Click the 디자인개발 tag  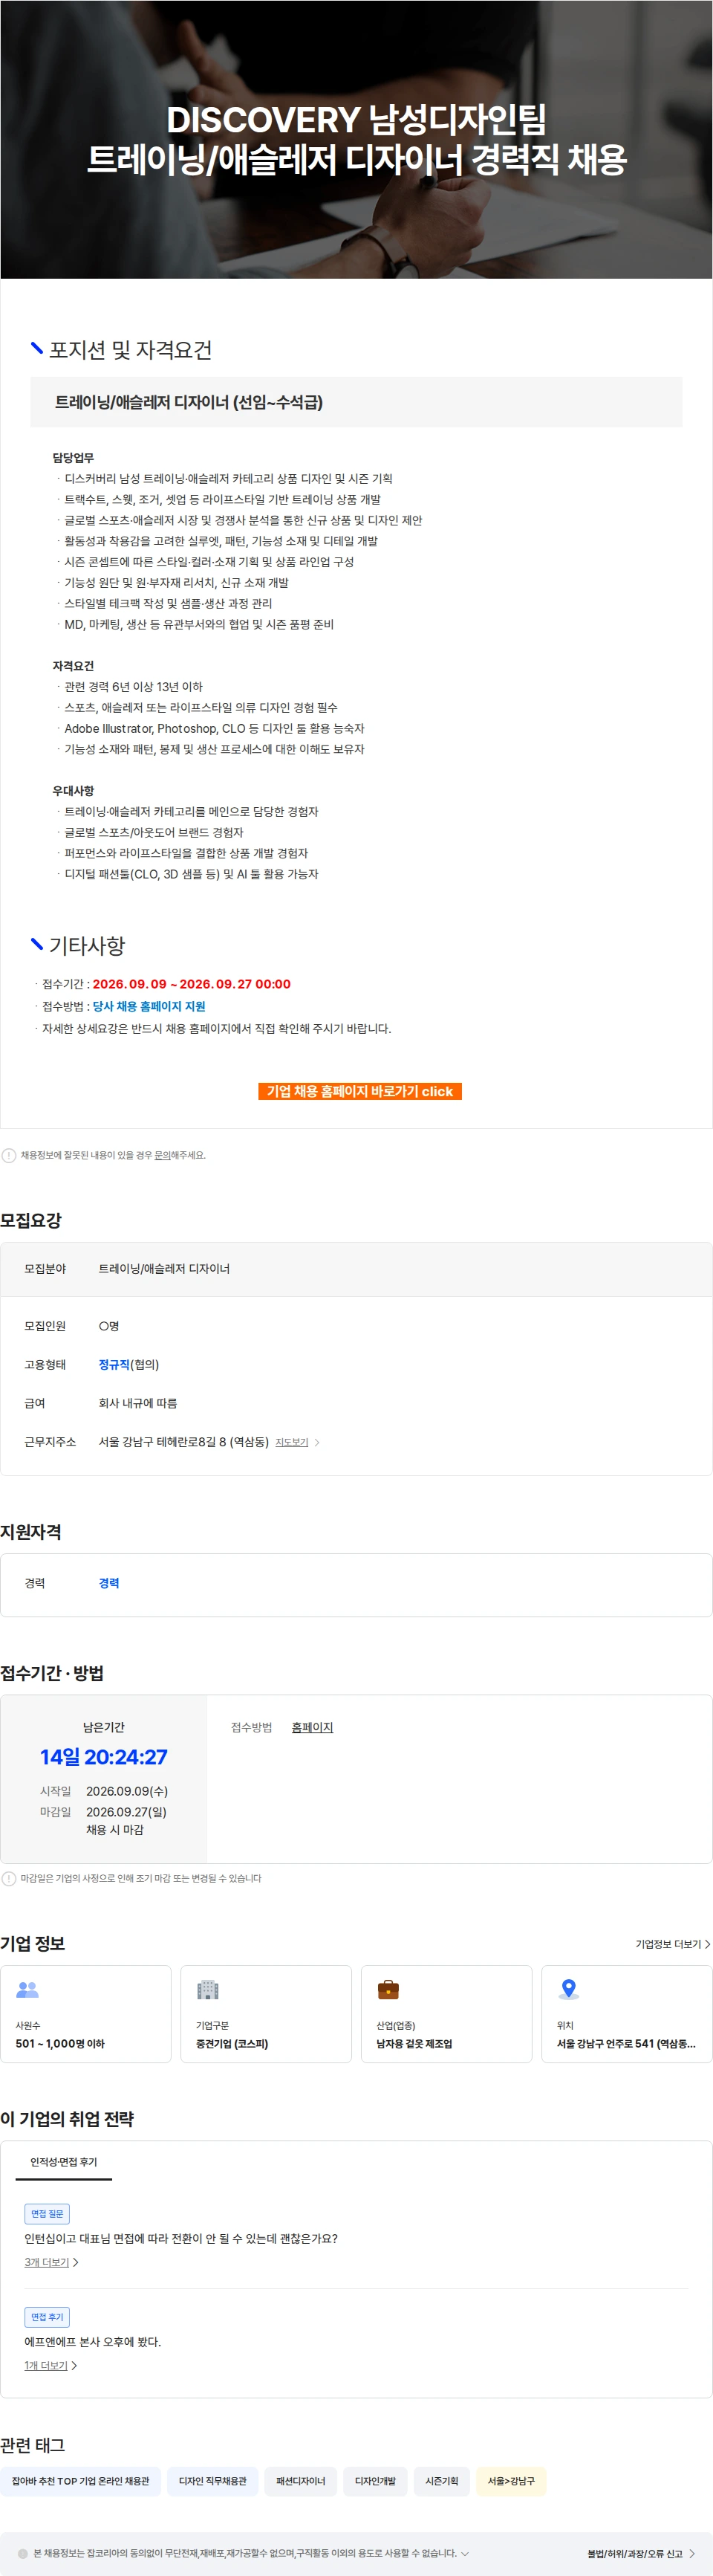coord(375,2481)
